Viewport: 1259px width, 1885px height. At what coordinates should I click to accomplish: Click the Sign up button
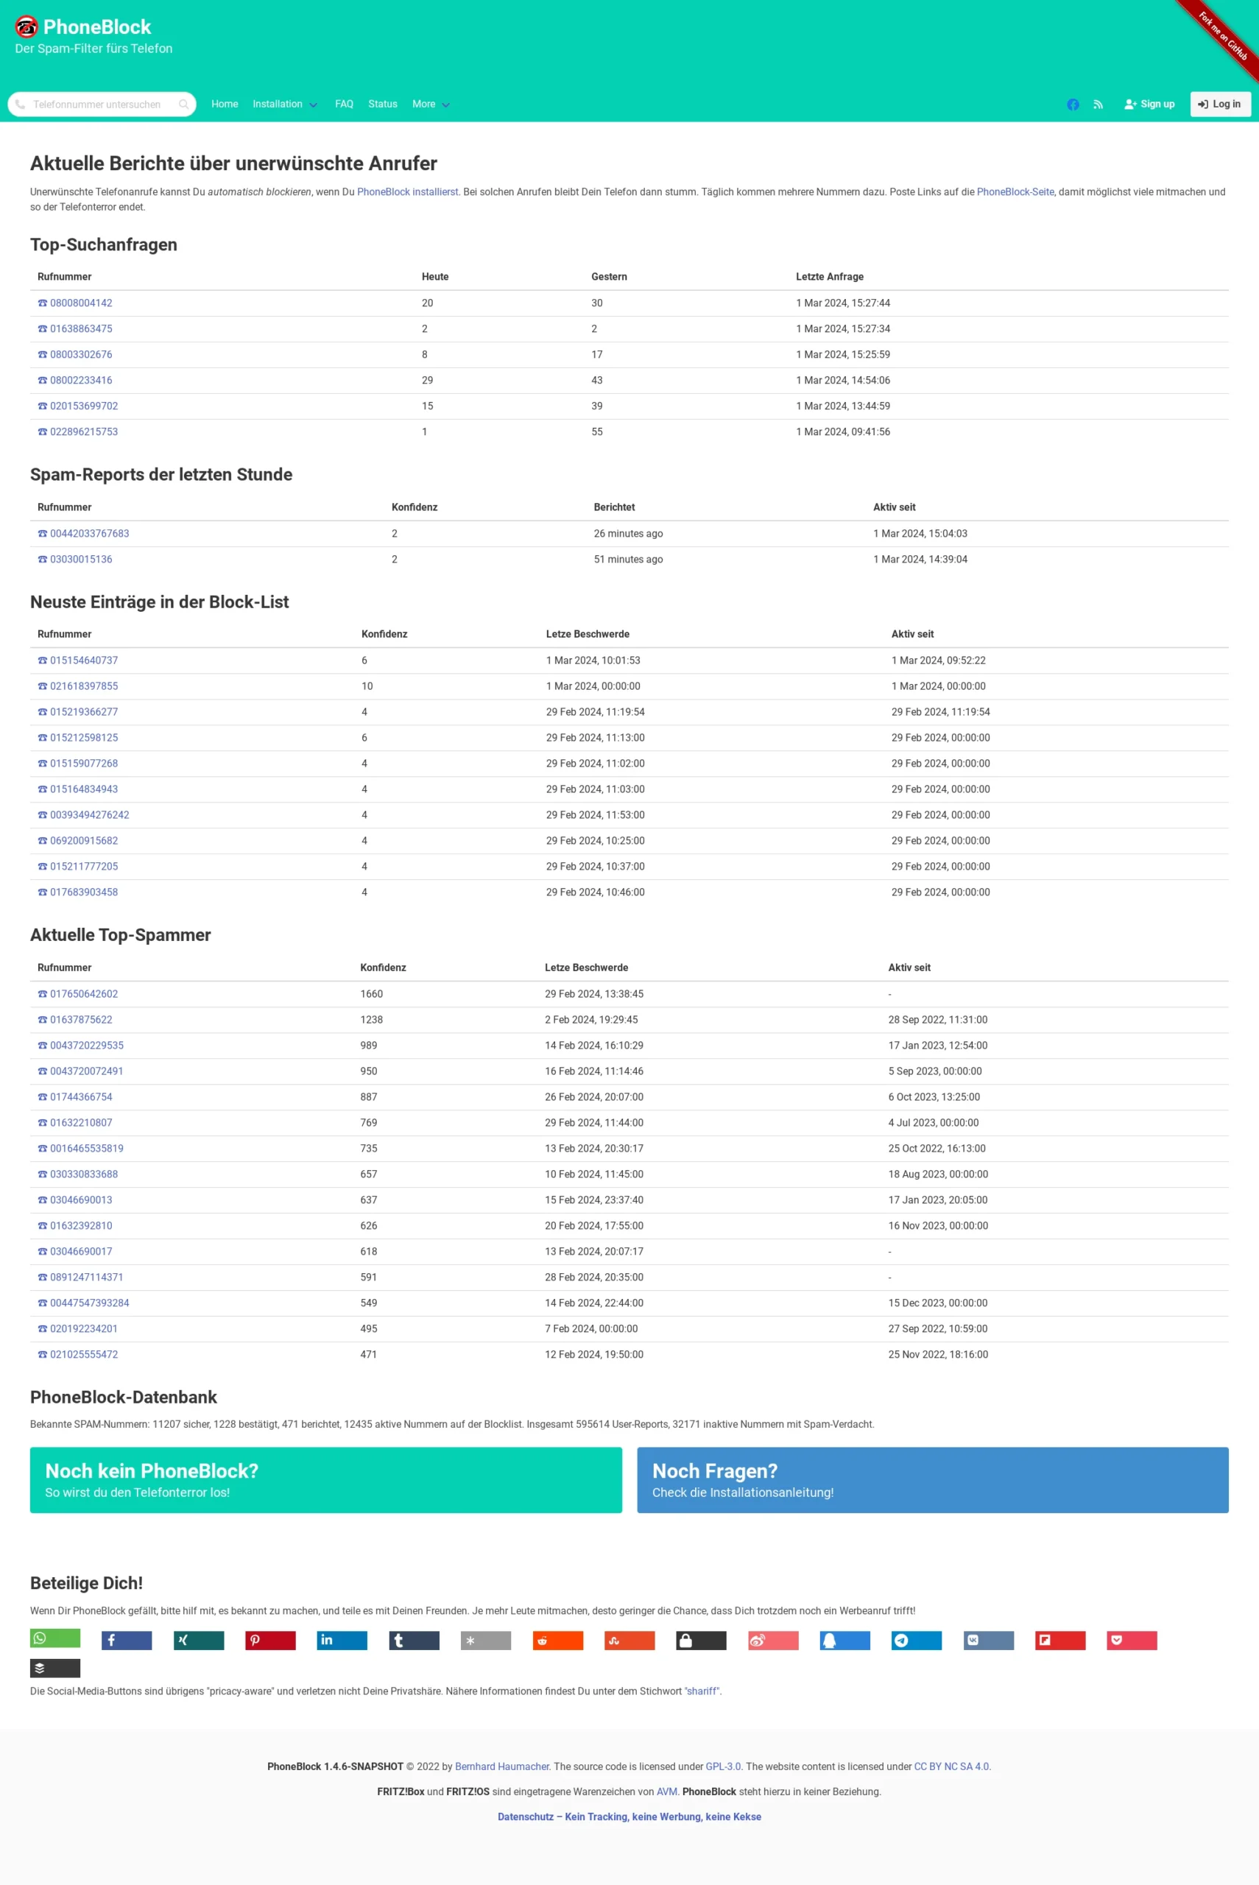tap(1150, 105)
